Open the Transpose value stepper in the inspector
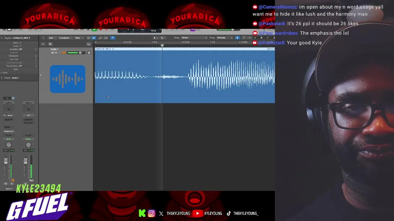Image resolution: width=394 pixels, height=221 pixels. pyautogui.click(x=36, y=56)
